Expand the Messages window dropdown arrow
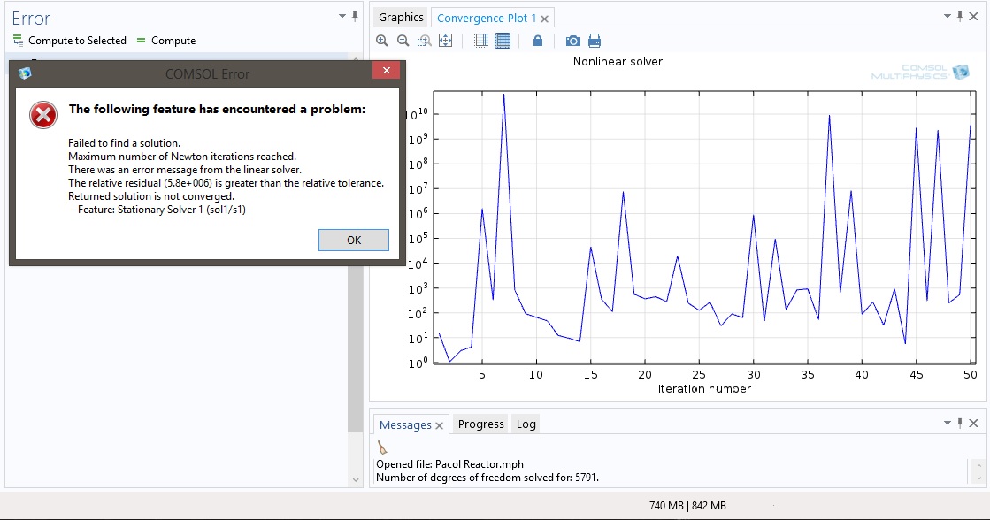 948,424
